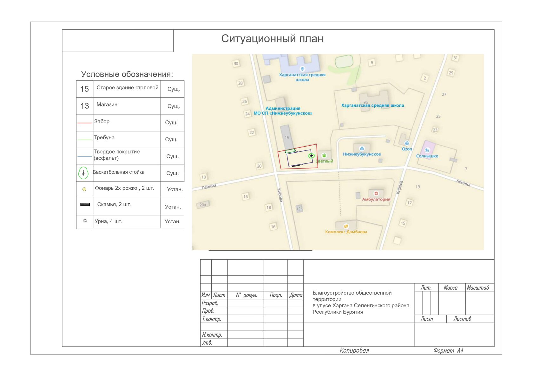Select house number 24 on the map
The height and width of the screenshot is (376, 533).
pos(247,114)
